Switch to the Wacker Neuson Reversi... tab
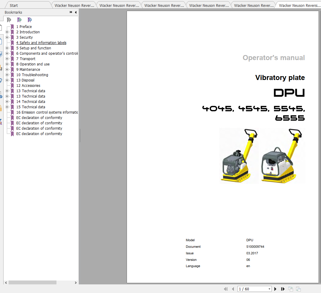The image size is (321, 293). pos(299,6)
